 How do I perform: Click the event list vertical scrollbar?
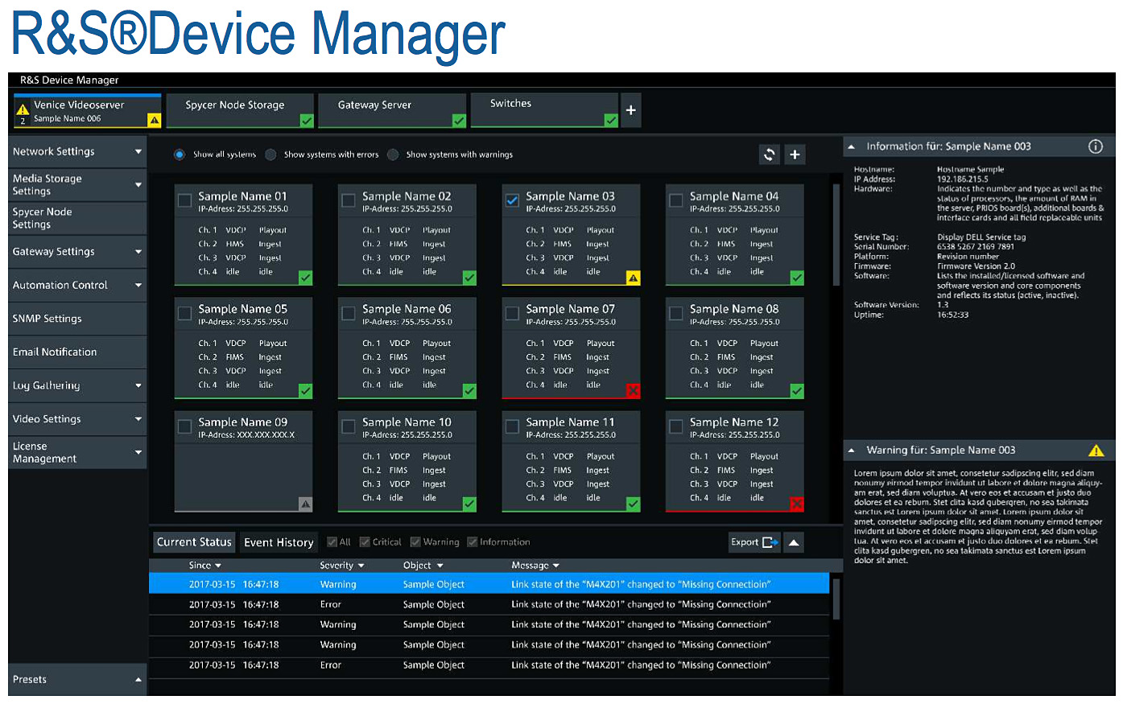[836, 599]
